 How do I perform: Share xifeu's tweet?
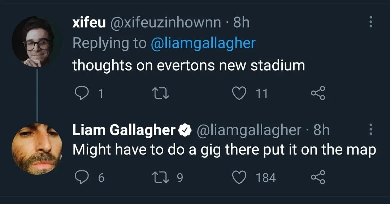click(x=318, y=94)
